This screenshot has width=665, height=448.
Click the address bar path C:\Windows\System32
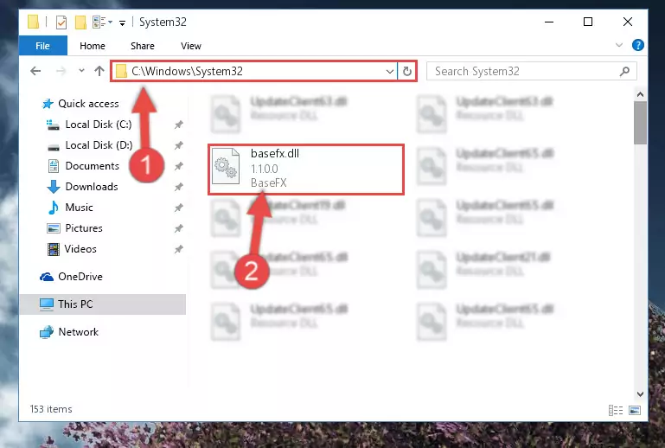[187, 71]
